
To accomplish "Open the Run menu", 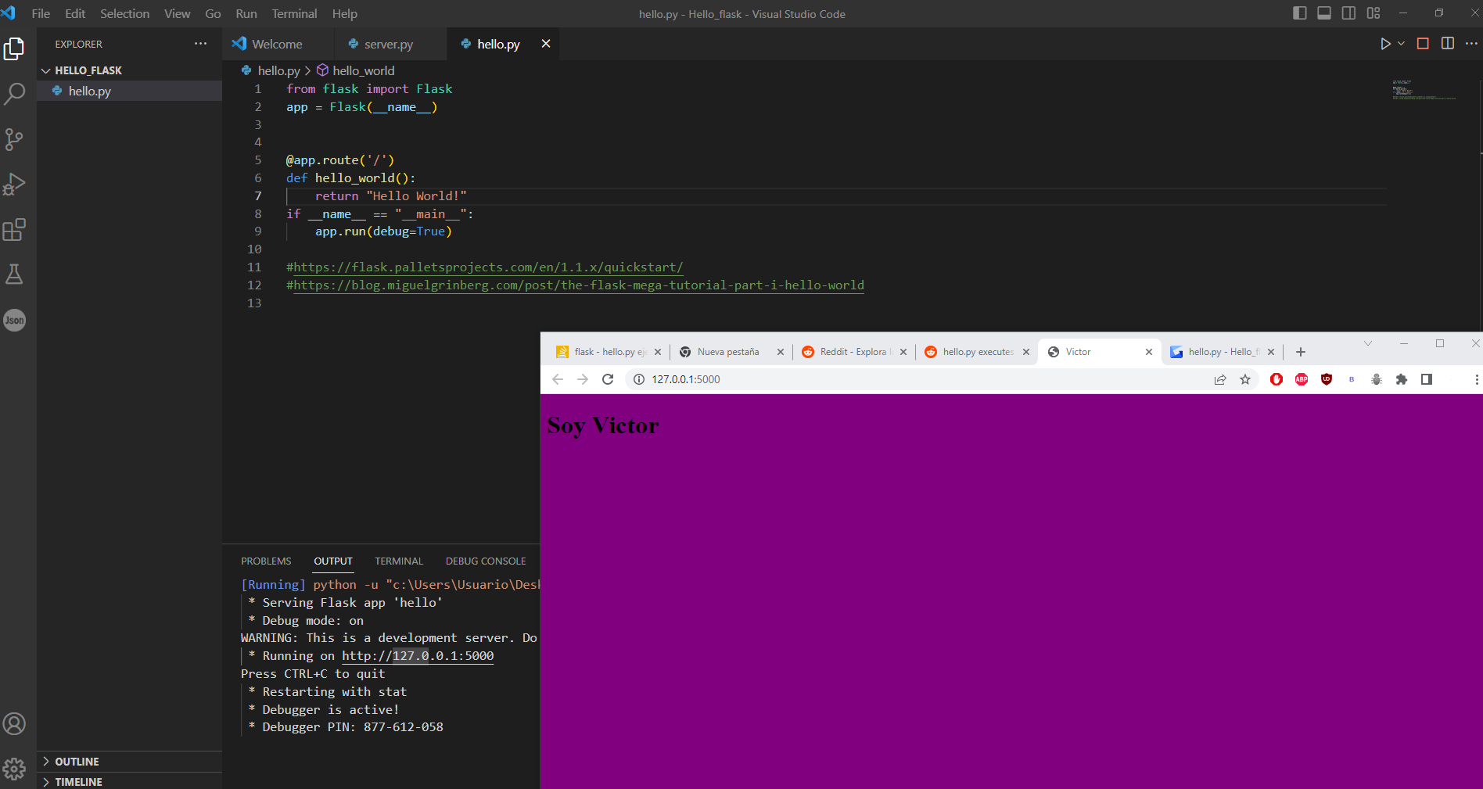I will [246, 14].
